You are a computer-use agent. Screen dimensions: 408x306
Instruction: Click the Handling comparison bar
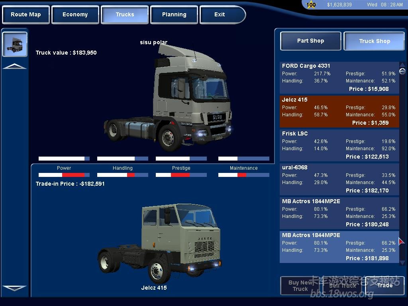pos(123,175)
